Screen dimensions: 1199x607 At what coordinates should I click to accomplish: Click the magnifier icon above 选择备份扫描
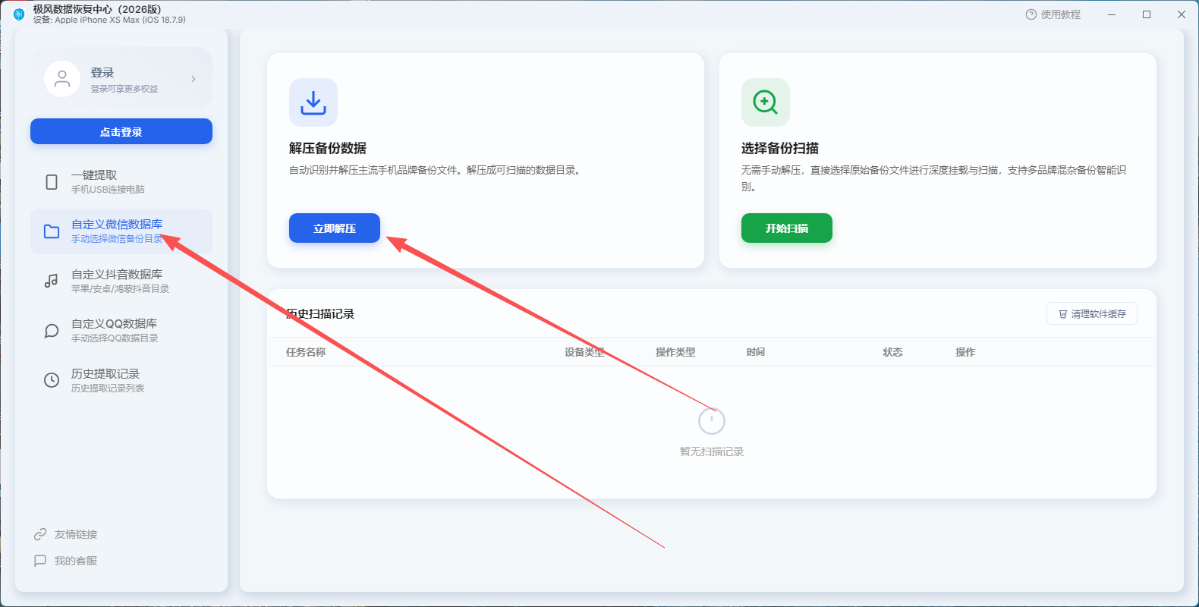[x=766, y=102]
